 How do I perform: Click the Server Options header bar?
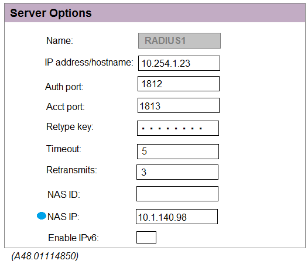tap(155, 13)
